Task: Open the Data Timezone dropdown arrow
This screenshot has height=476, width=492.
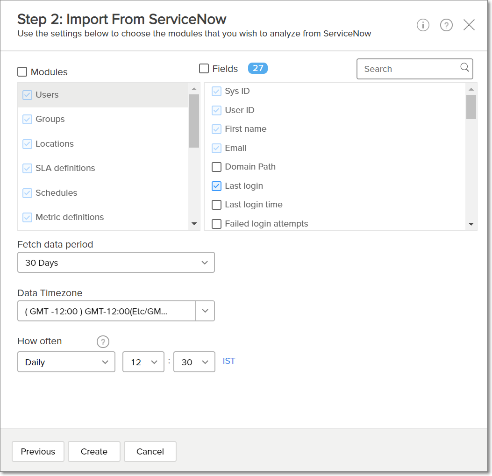Action: 205,311
